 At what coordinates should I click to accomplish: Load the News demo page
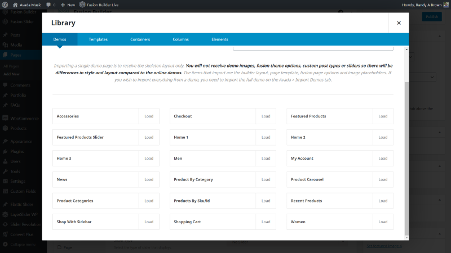pos(149,179)
